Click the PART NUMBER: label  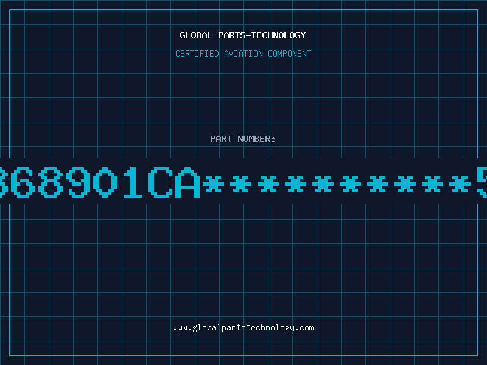[x=243, y=139]
